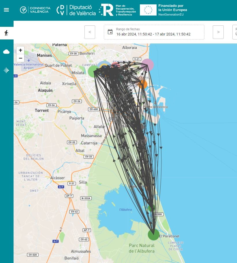This screenshot has width=237, height=263.
Task: Select the orange node near the port
Action: [x=142, y=84]
